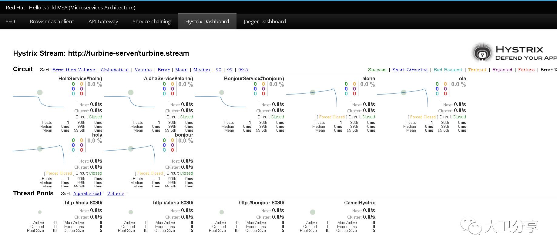557x251 pixels.
Task: Go to the Service chaining tab
Action: point(152,21)
